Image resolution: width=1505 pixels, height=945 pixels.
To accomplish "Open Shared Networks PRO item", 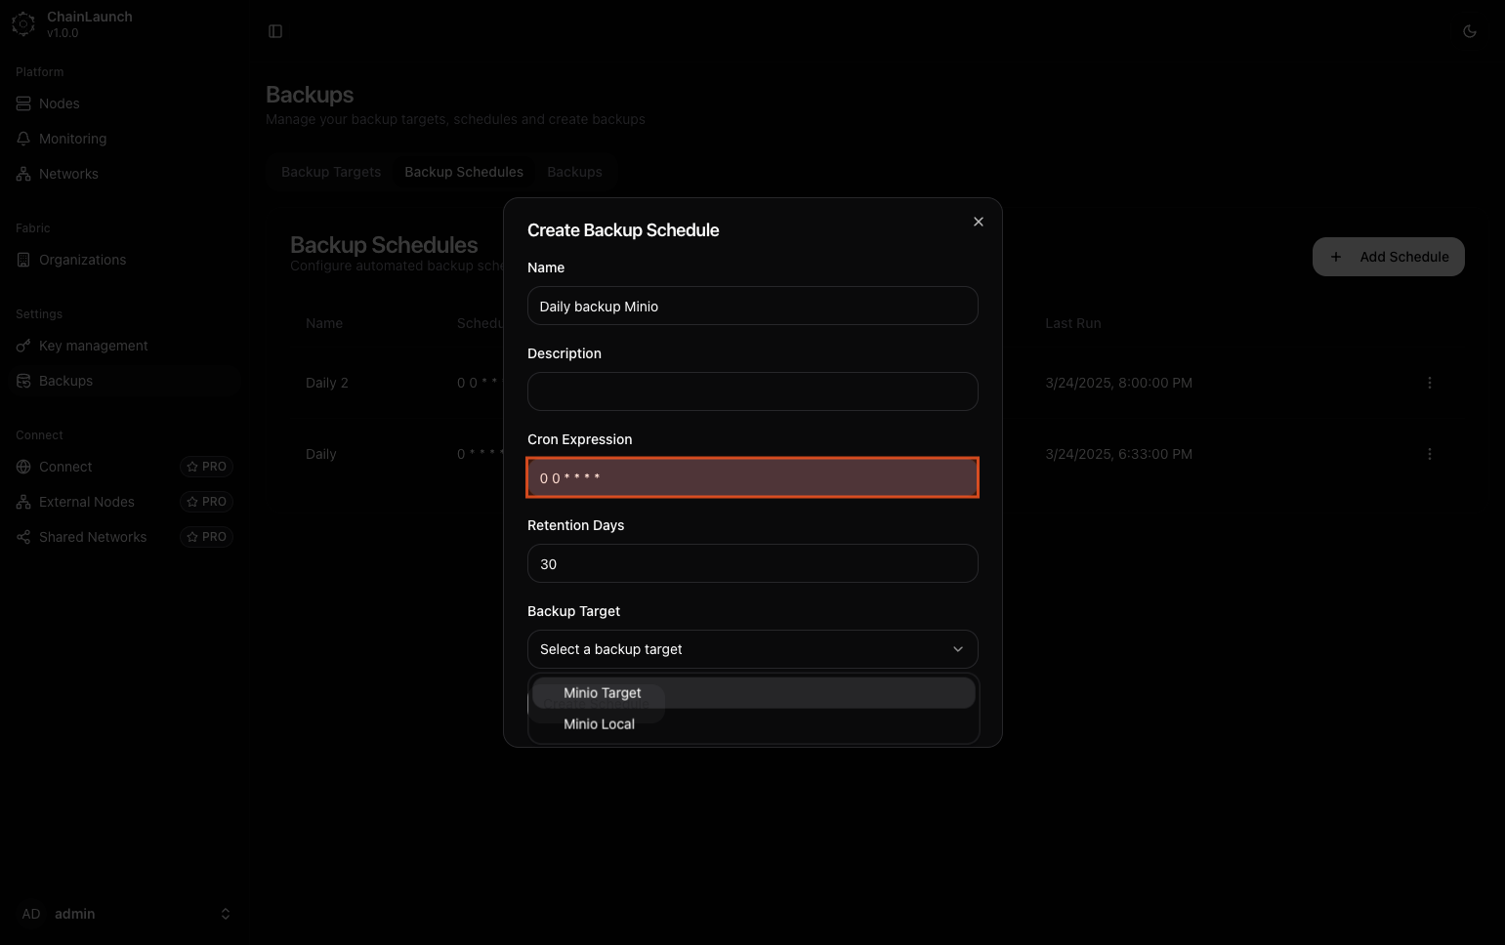I will [93, 537].
